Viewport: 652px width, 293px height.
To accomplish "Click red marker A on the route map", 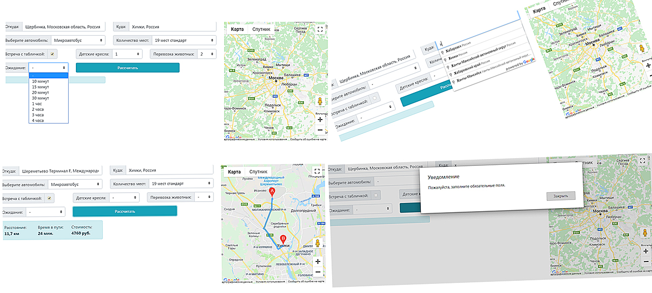I will click(271, 192).
